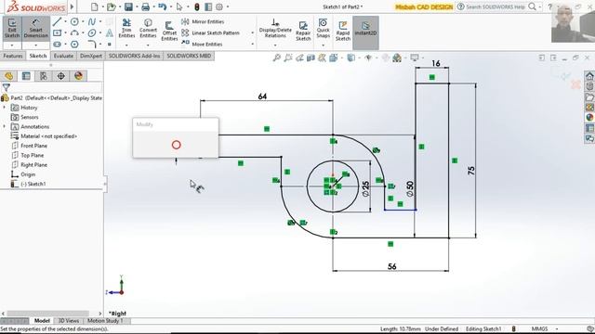Select the Ellipse sketch tool
This screenshot has height=334, width=595.
click(92, 33)
